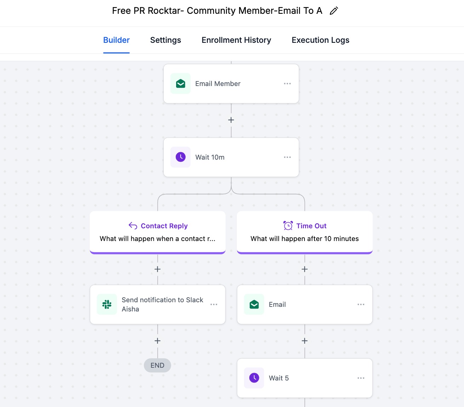Select the Contact Reply branch card
The width and height of the screenshot is (464, 407).
tap(158, 232)
